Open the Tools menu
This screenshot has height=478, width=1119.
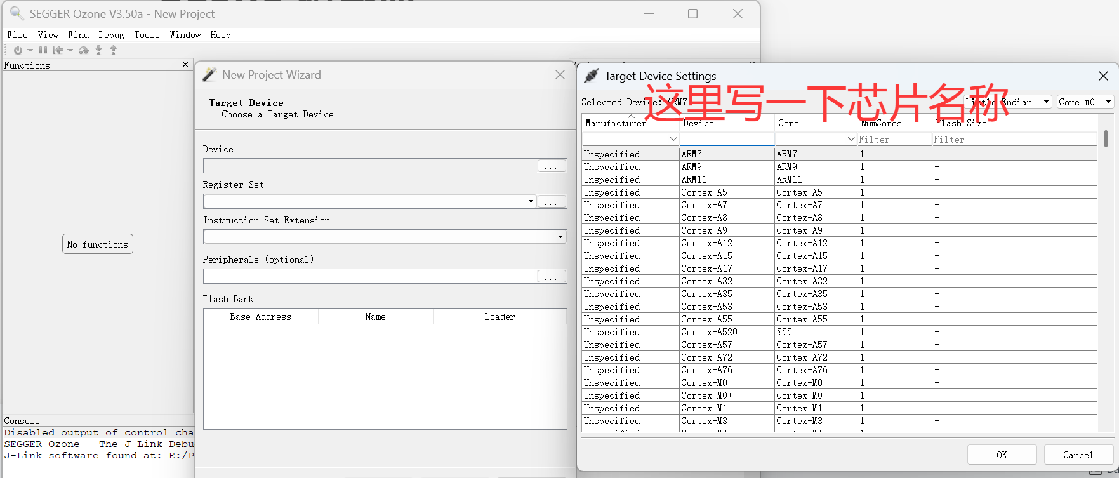[147, 35]
